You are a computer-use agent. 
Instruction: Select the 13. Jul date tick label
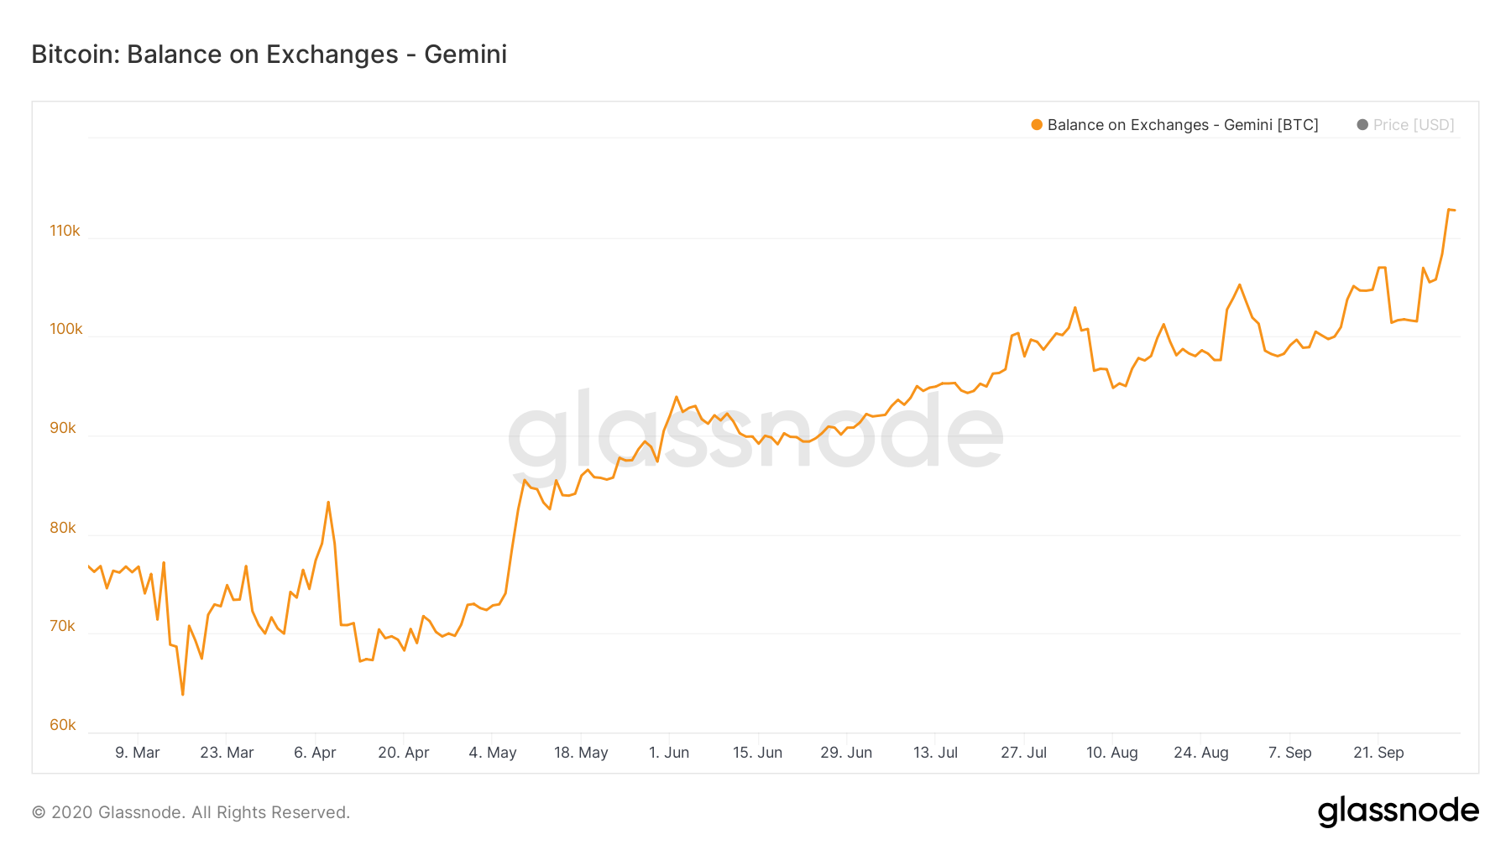(x=935, y=753)
